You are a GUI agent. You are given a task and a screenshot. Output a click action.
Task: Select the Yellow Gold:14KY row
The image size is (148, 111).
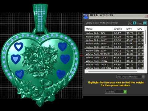(x=114, y=40)
